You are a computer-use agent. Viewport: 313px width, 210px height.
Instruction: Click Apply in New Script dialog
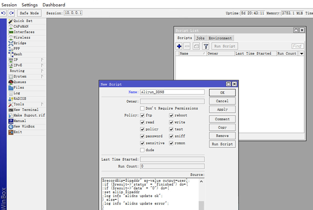point(222,110)
